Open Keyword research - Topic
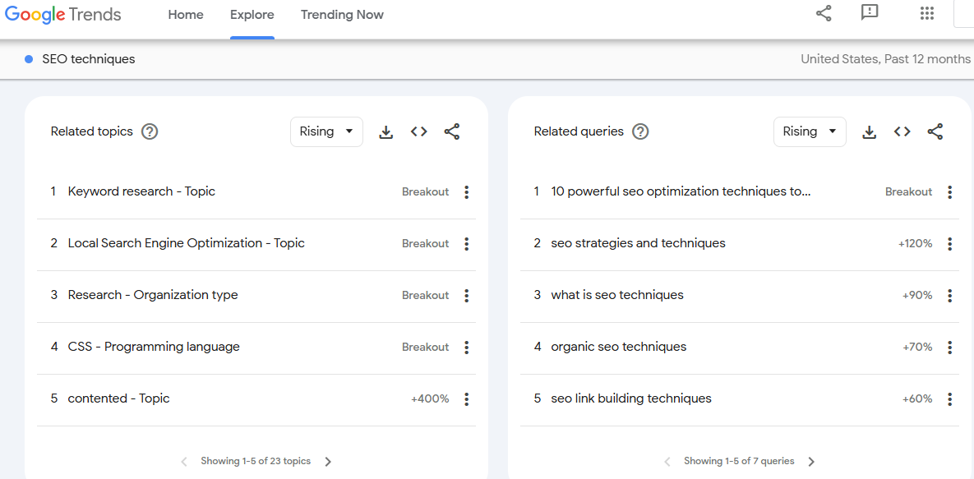974x479 pixels. [141, 191]
